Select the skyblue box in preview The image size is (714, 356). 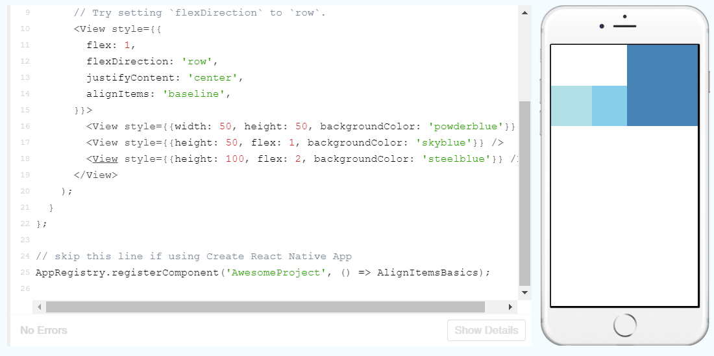(609, 106)
